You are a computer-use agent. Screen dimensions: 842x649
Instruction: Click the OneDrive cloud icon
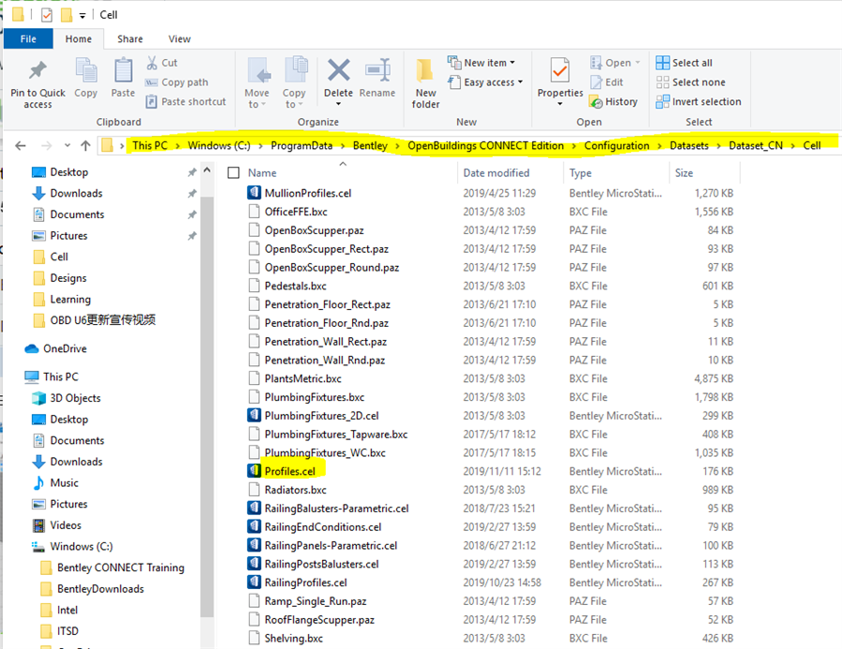pos(32,349)
